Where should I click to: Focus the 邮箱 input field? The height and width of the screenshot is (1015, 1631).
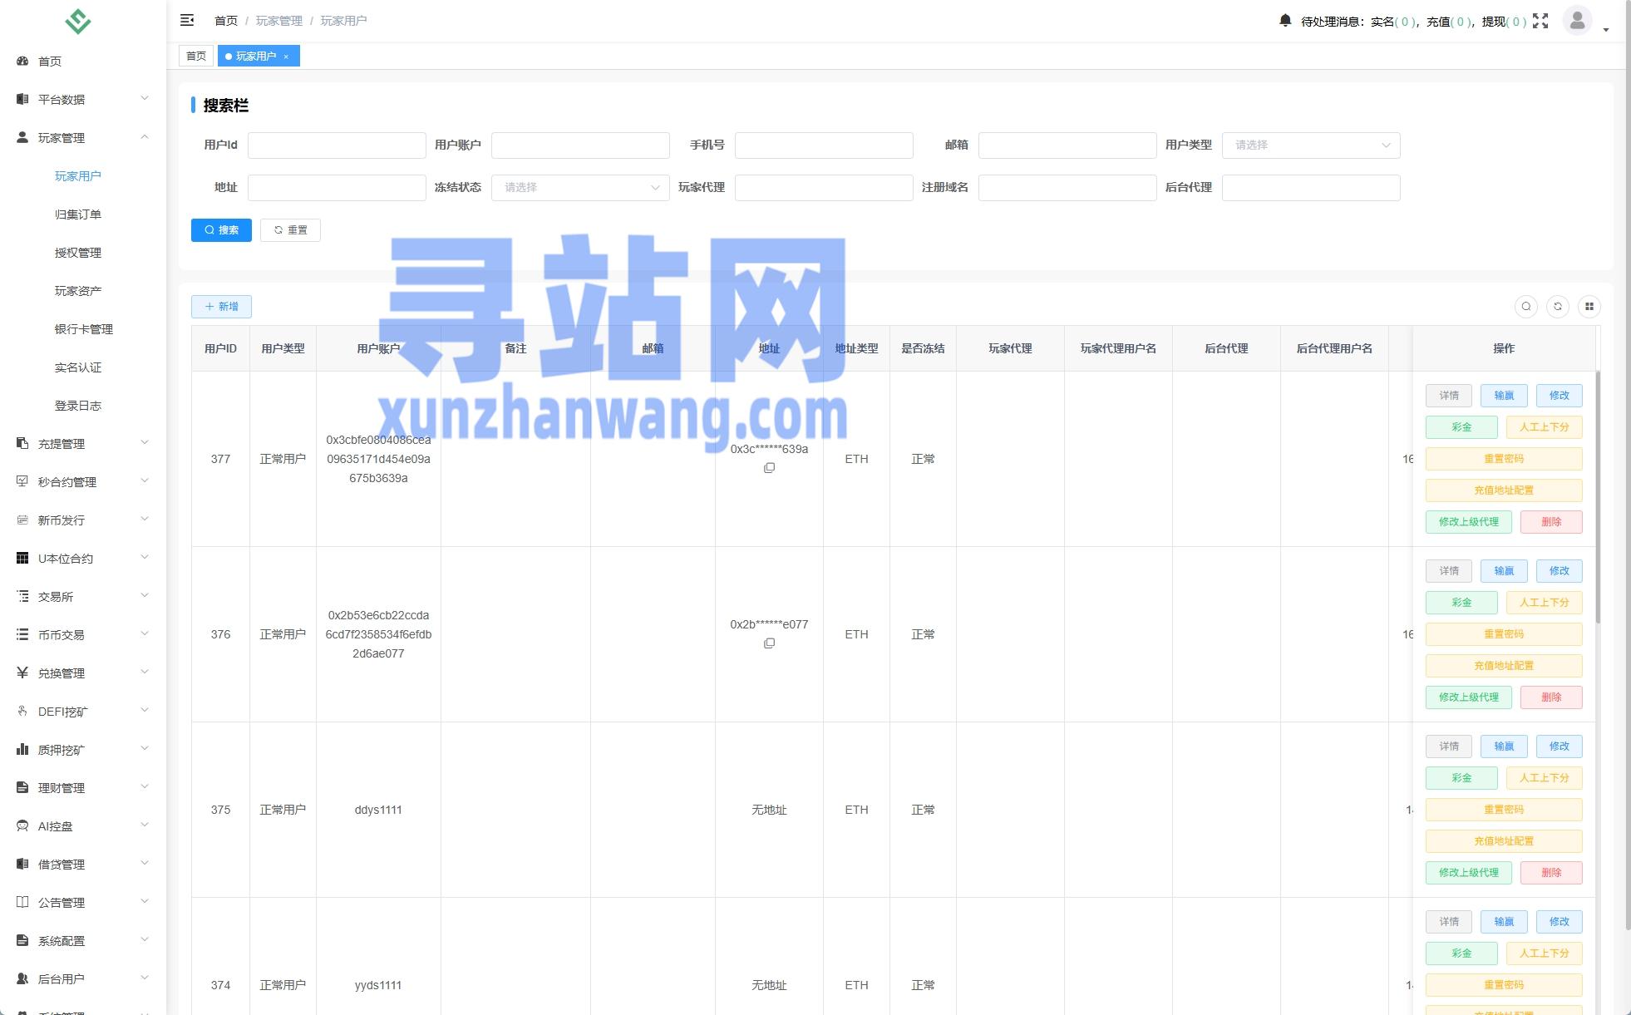[1067, 145]
